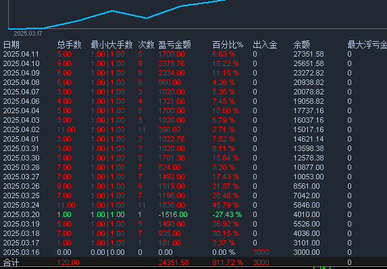Click the 27351.58 balance value
The width and height of the screenshot is (387, 269).
click(x=309, y=54)
